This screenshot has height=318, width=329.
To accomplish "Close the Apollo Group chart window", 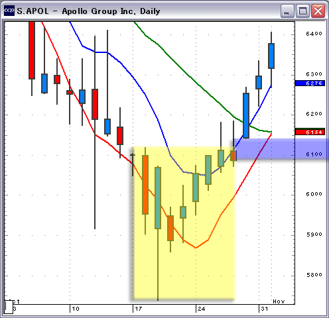I will [318, 11].
